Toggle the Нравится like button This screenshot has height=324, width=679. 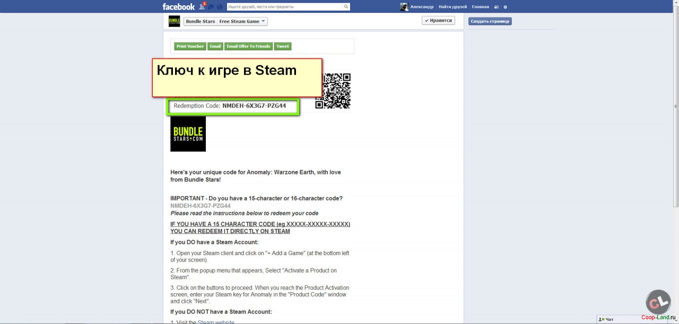tap(439, 21)
